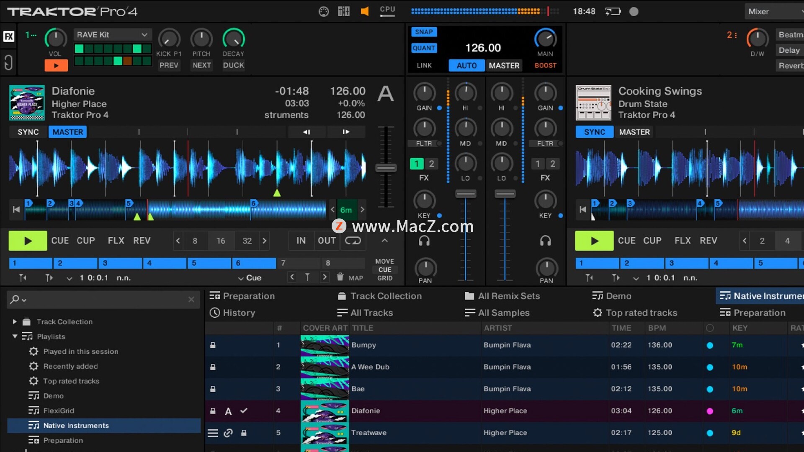Viewport: 804px width, 452px height.
Task: Clear search with the X icon
Action: point(191,299)
